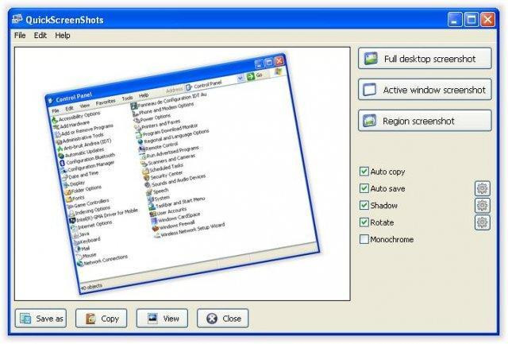This screenshot has height=344, width=508.
Task: Maximize the QuickScreenShots window
Action: [471, 19]
